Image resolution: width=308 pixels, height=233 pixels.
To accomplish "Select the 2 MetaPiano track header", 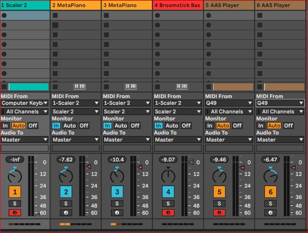I will click(76, 5).
